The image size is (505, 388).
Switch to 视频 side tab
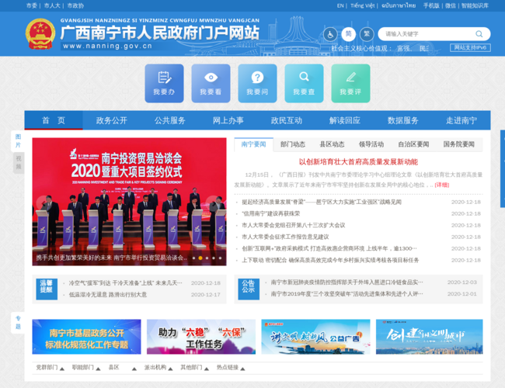19,162
